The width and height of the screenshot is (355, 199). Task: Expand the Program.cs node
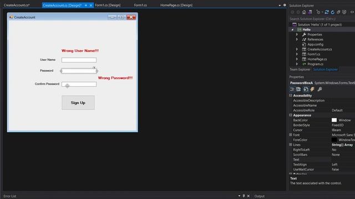[x=297, y=64]
